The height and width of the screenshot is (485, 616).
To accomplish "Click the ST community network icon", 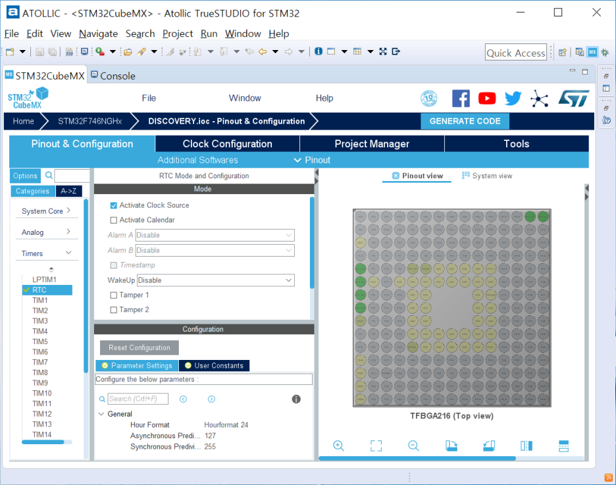I will pyautogui.click(x=539, y=98).
